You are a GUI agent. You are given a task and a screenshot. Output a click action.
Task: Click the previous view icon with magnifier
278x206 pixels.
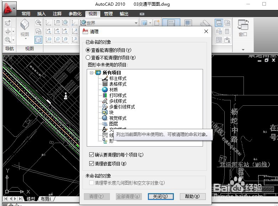pos(38,23)
